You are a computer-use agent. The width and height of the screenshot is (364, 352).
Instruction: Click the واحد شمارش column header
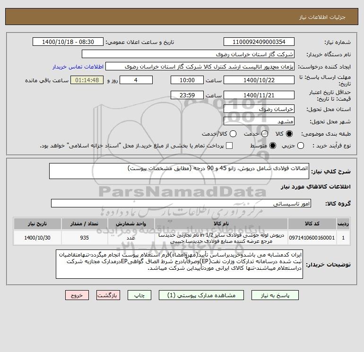click(131, 223)
